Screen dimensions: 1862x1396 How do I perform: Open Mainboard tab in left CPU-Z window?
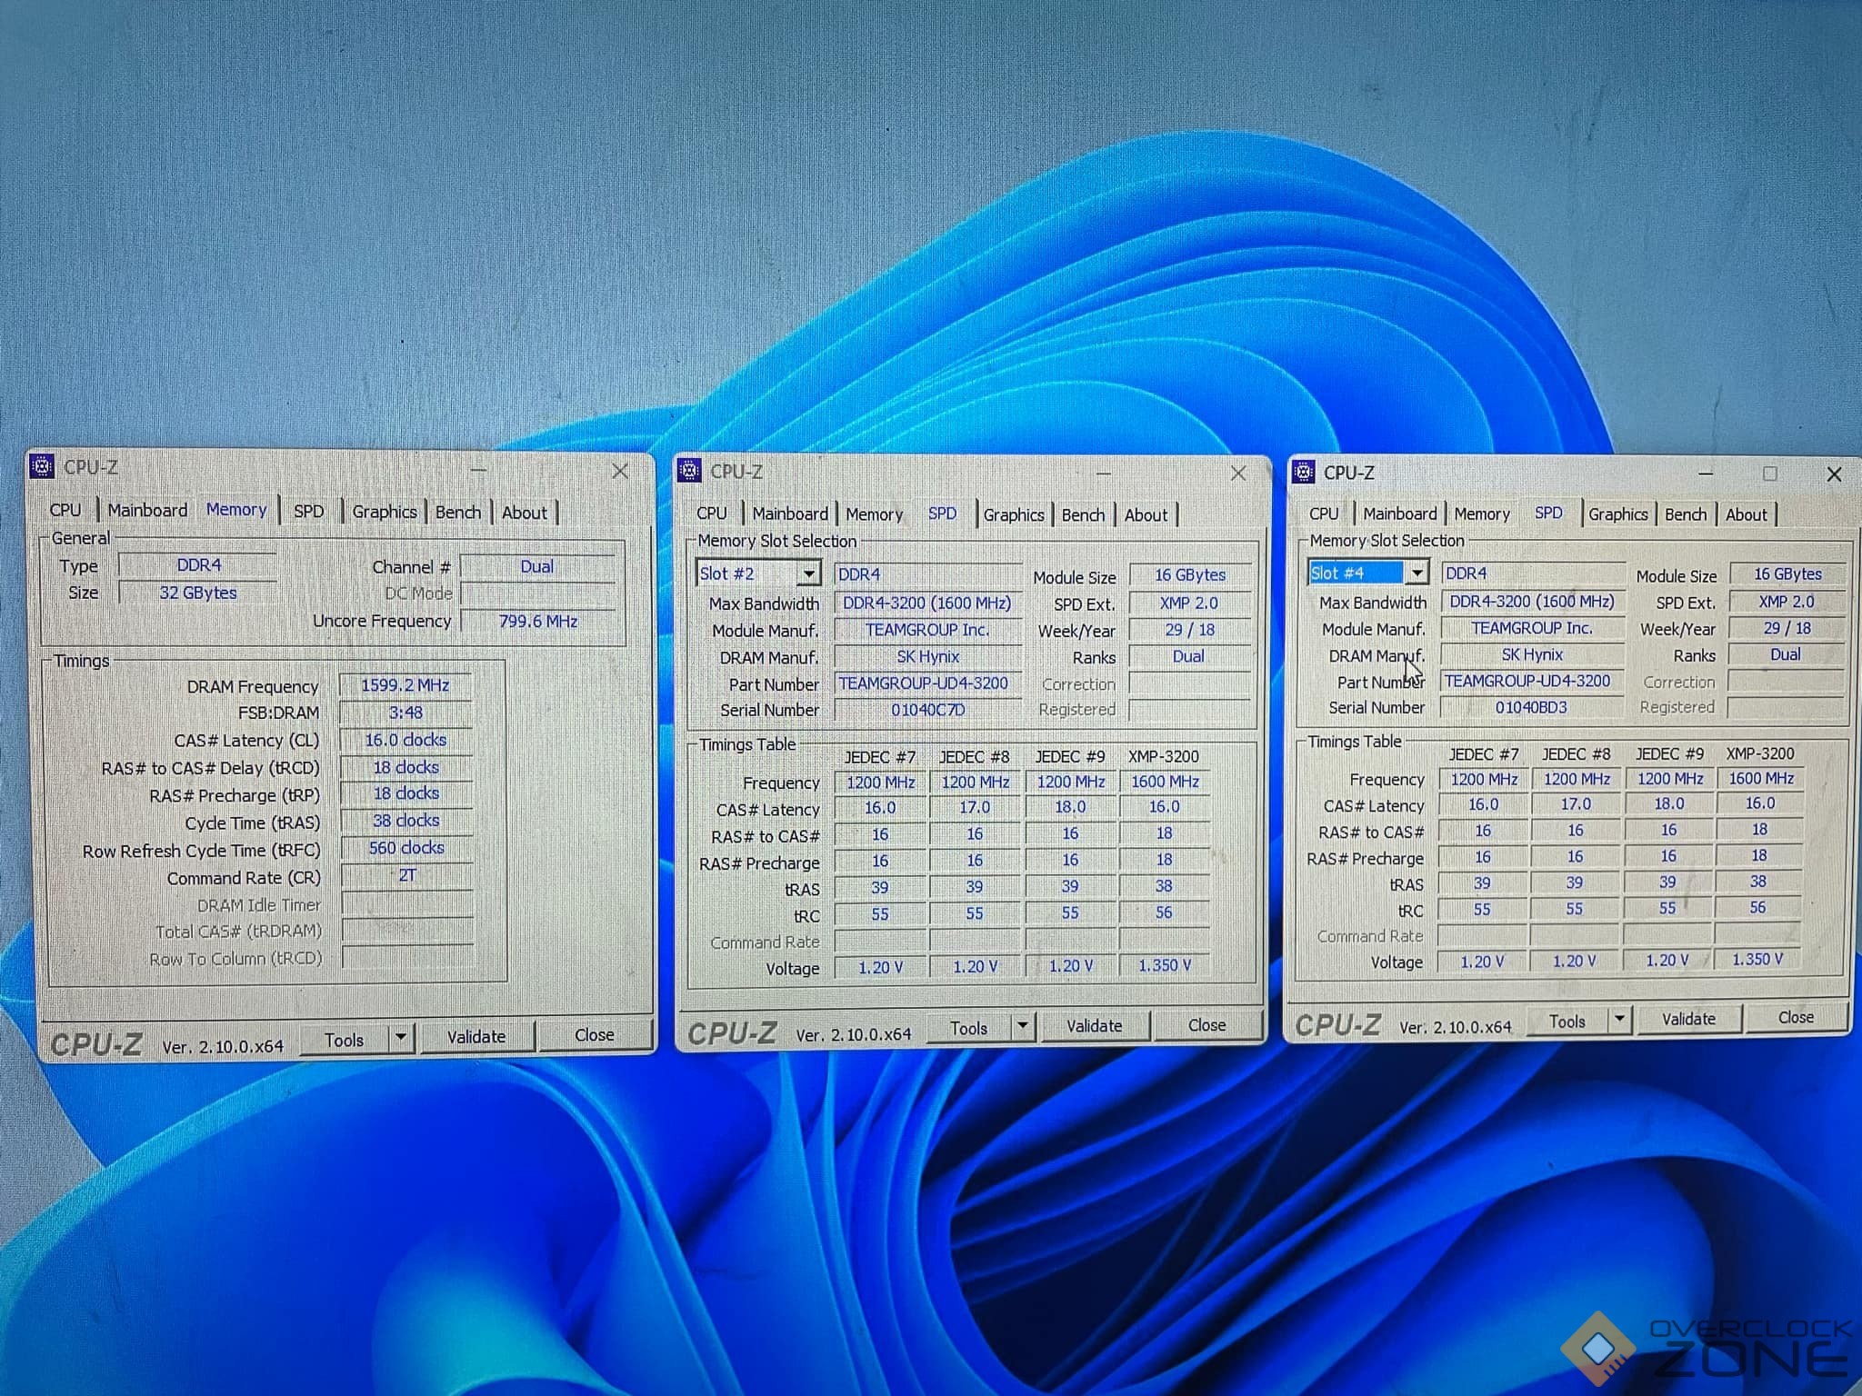click(x=147, y=511)
